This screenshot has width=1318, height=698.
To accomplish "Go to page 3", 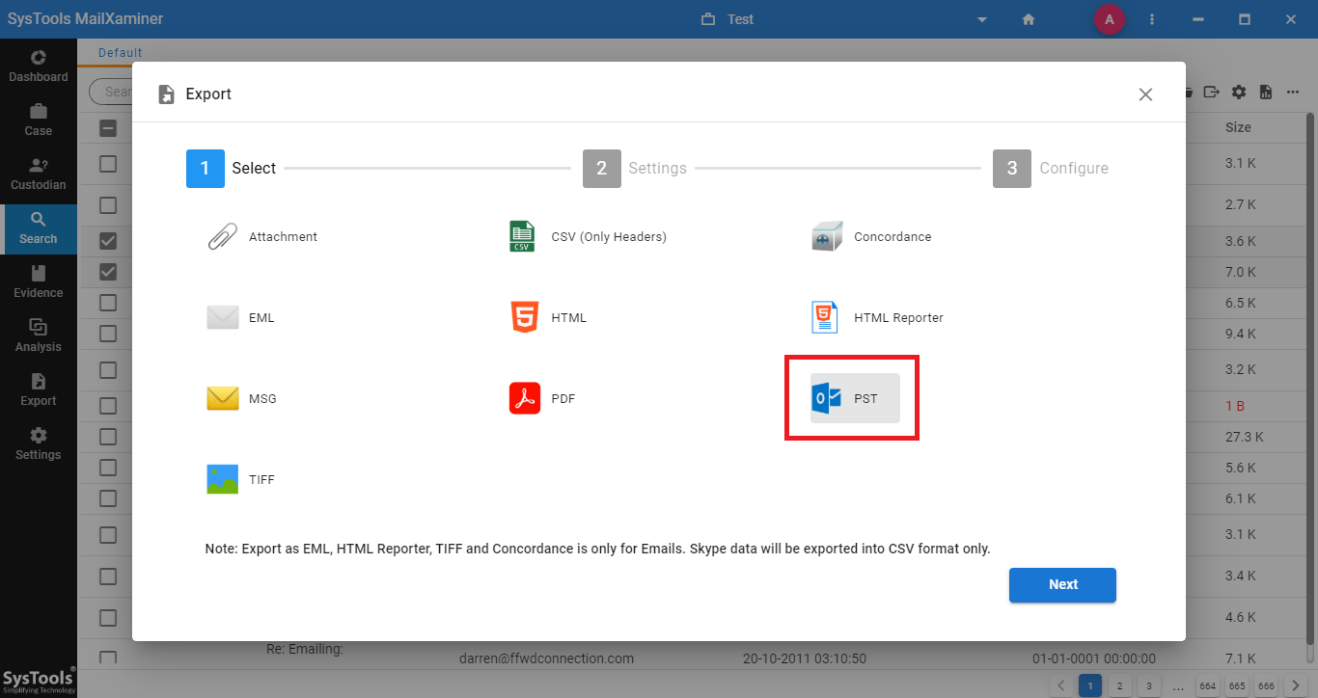I will tap(1147, 685).
